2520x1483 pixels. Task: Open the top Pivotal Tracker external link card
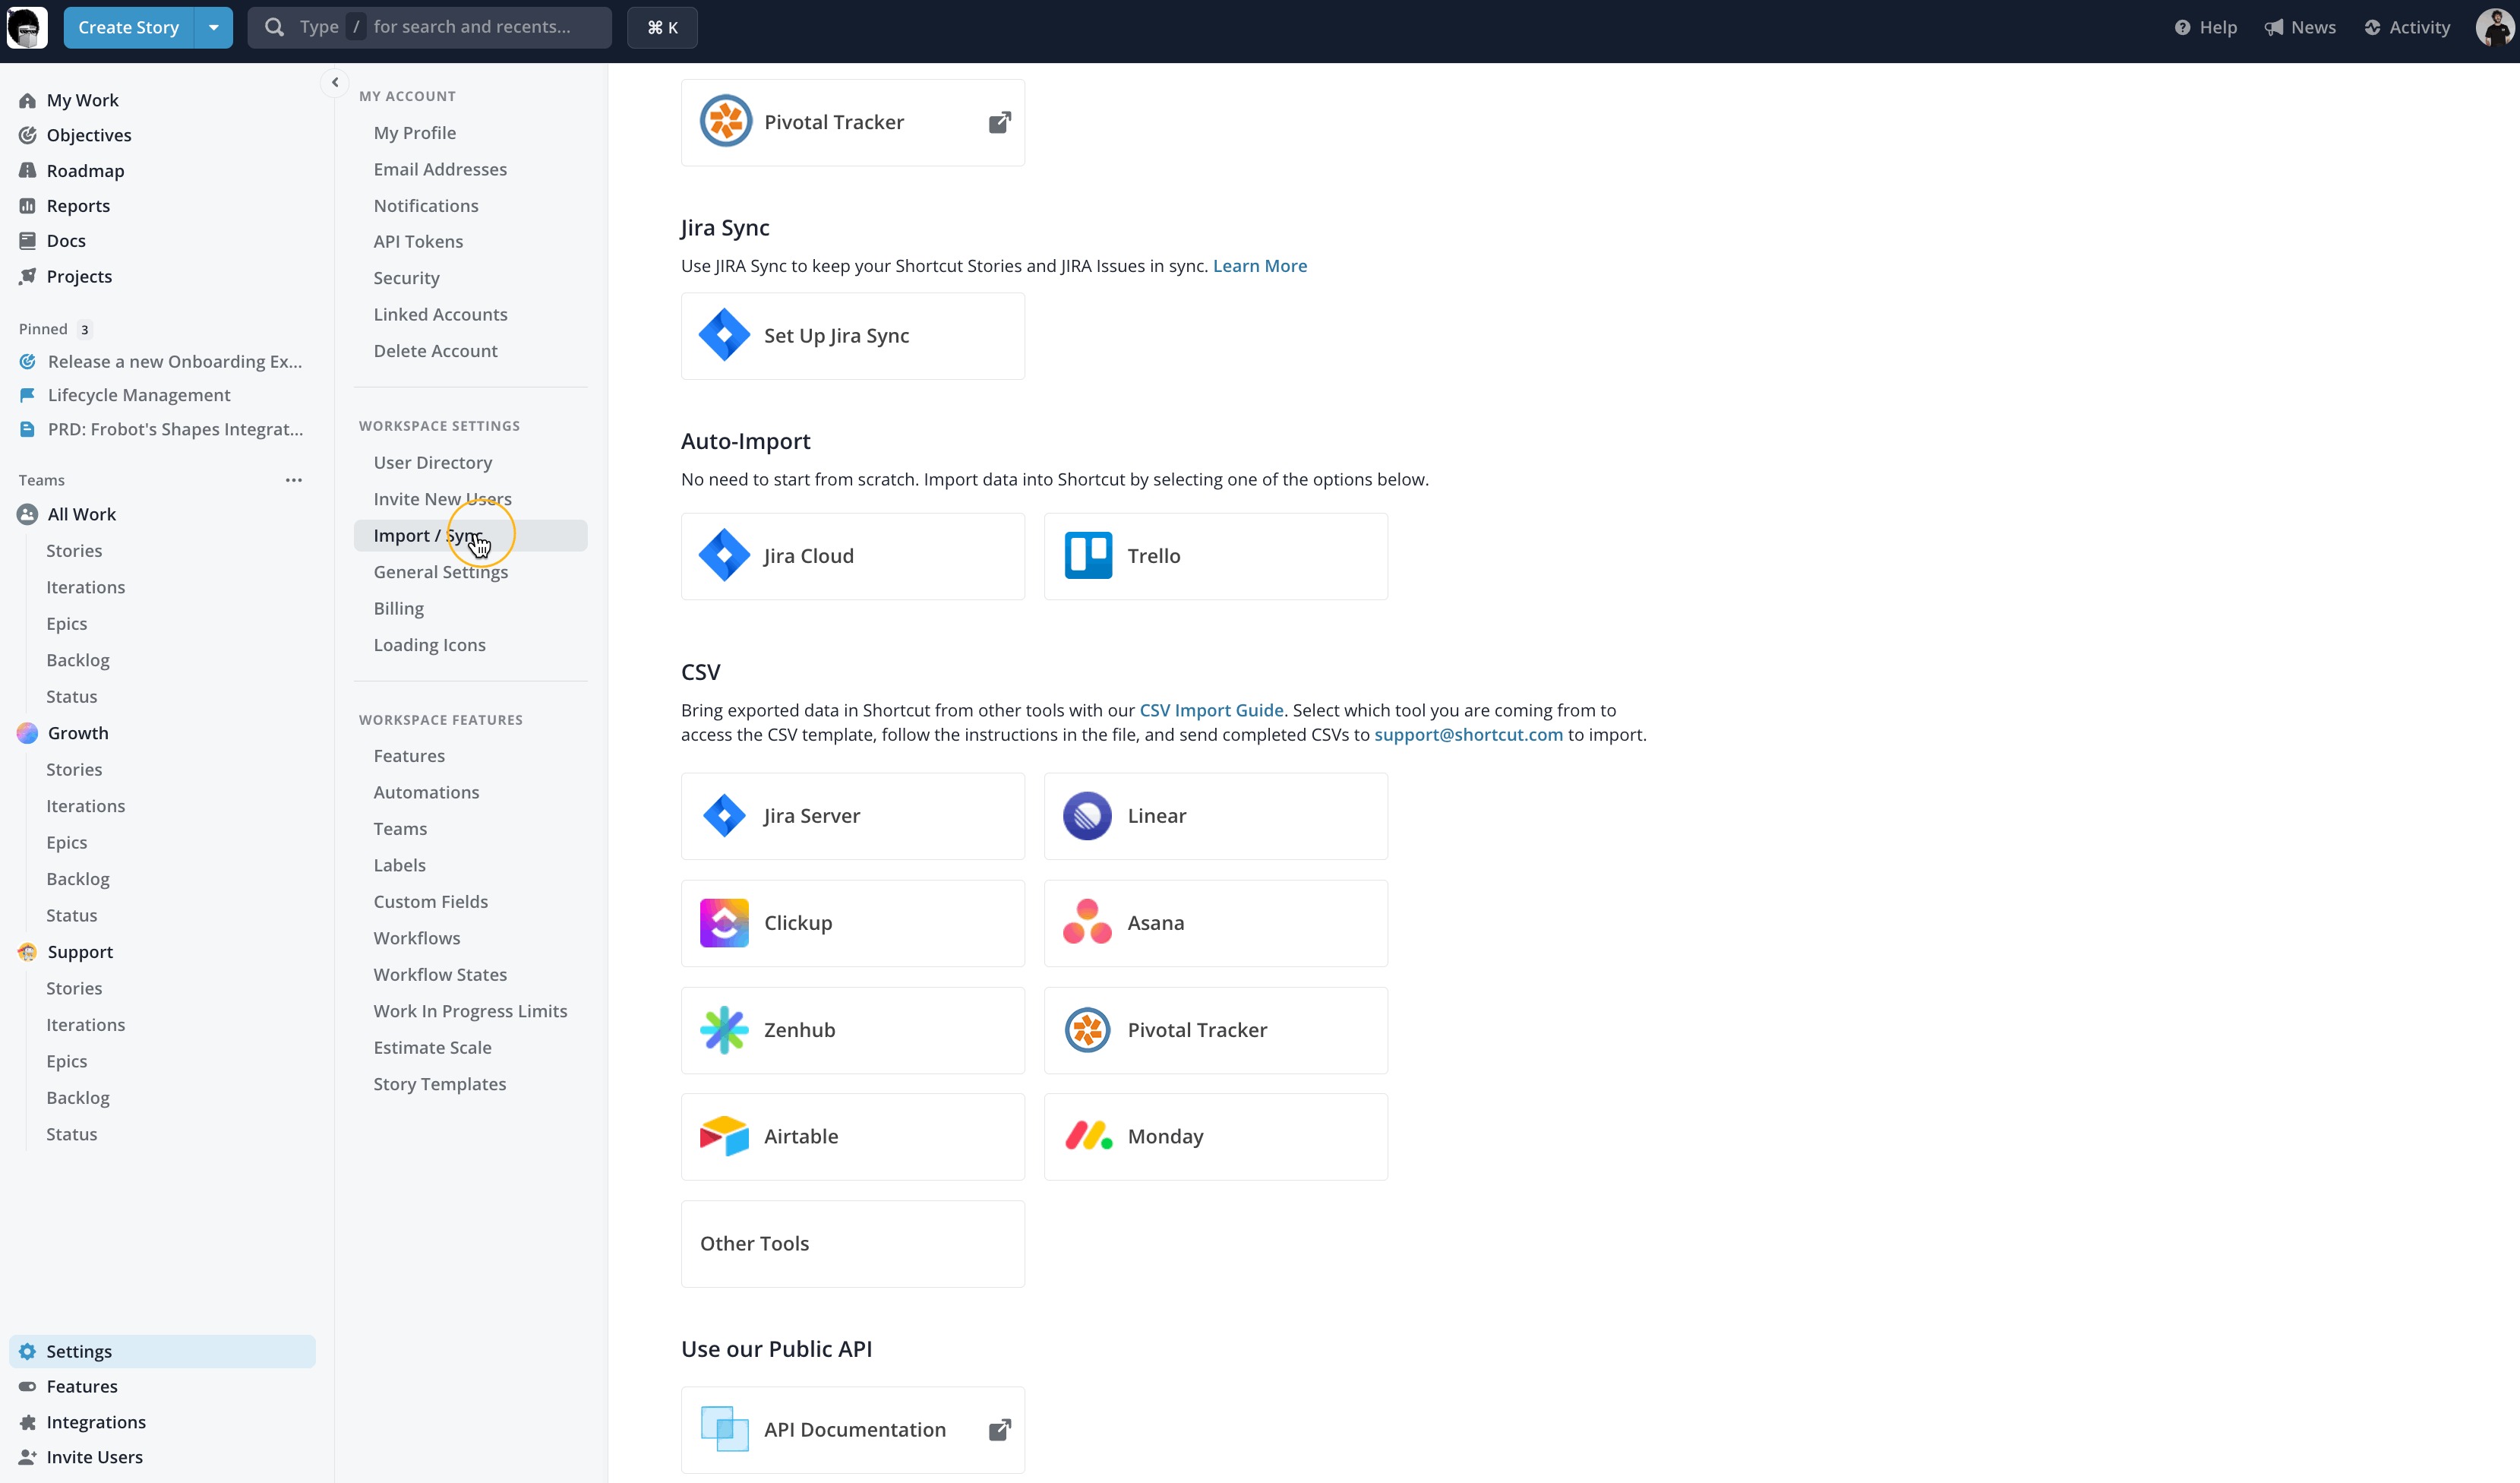click(853, 123)
